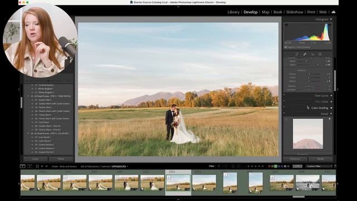Click the Previous button
Image resolution: width=357 pixels, height=201 pixels.
pyautogui.click(x=295, y=159)
